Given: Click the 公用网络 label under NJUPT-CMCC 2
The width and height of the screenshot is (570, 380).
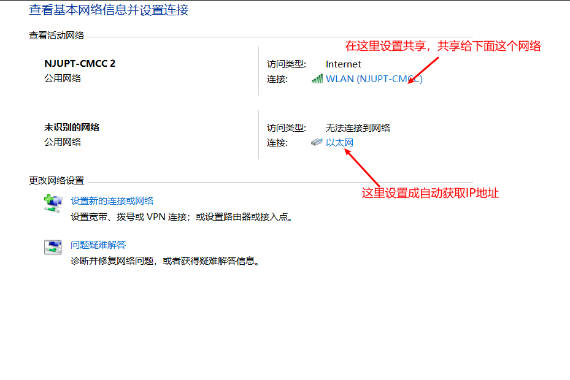Looking at the screenshot, I should coord(63,78).
